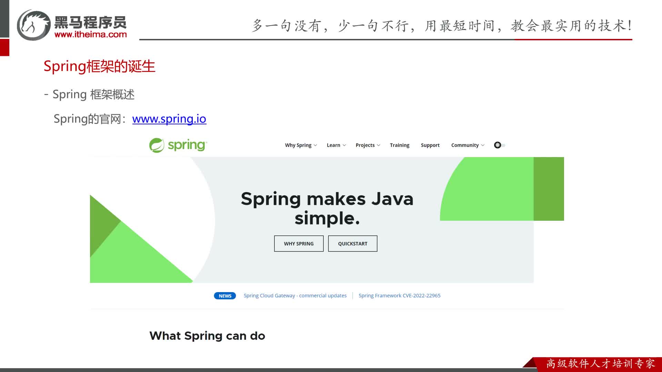Click the Chinese slogan at the top
The image size is (662, 372).
pos(442,26)
